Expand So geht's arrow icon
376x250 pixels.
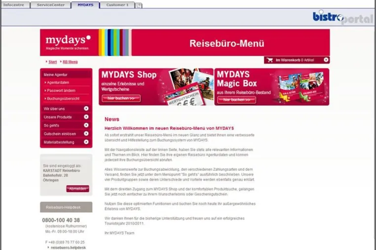click(x=86, y=125)
